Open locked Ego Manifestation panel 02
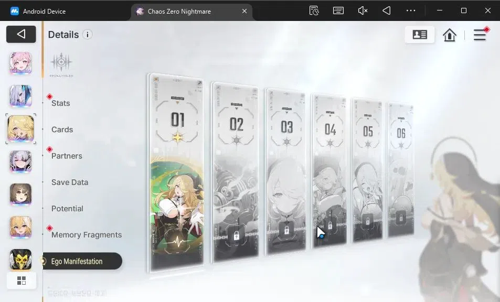 (x=236, y=172)
